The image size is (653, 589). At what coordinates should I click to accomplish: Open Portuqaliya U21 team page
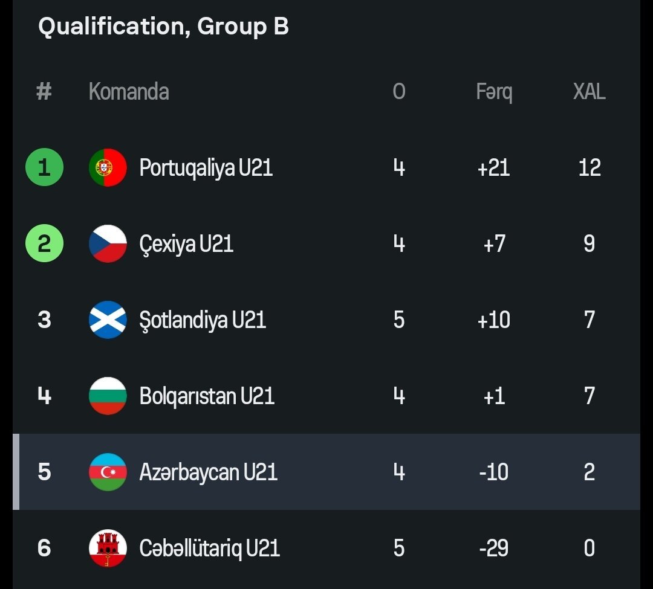pos(206,167)
